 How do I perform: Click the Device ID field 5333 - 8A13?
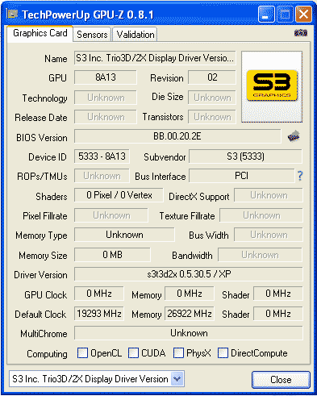tap(102, 156)
